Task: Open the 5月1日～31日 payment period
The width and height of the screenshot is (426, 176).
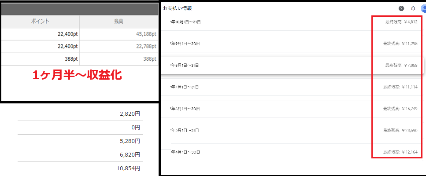Action: [185, 130]
